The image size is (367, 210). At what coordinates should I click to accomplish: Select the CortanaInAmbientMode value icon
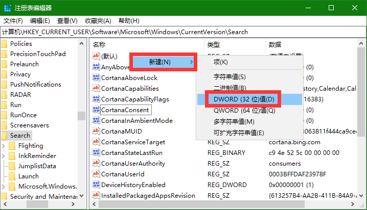pyautogui.click(x=96, y=120)
